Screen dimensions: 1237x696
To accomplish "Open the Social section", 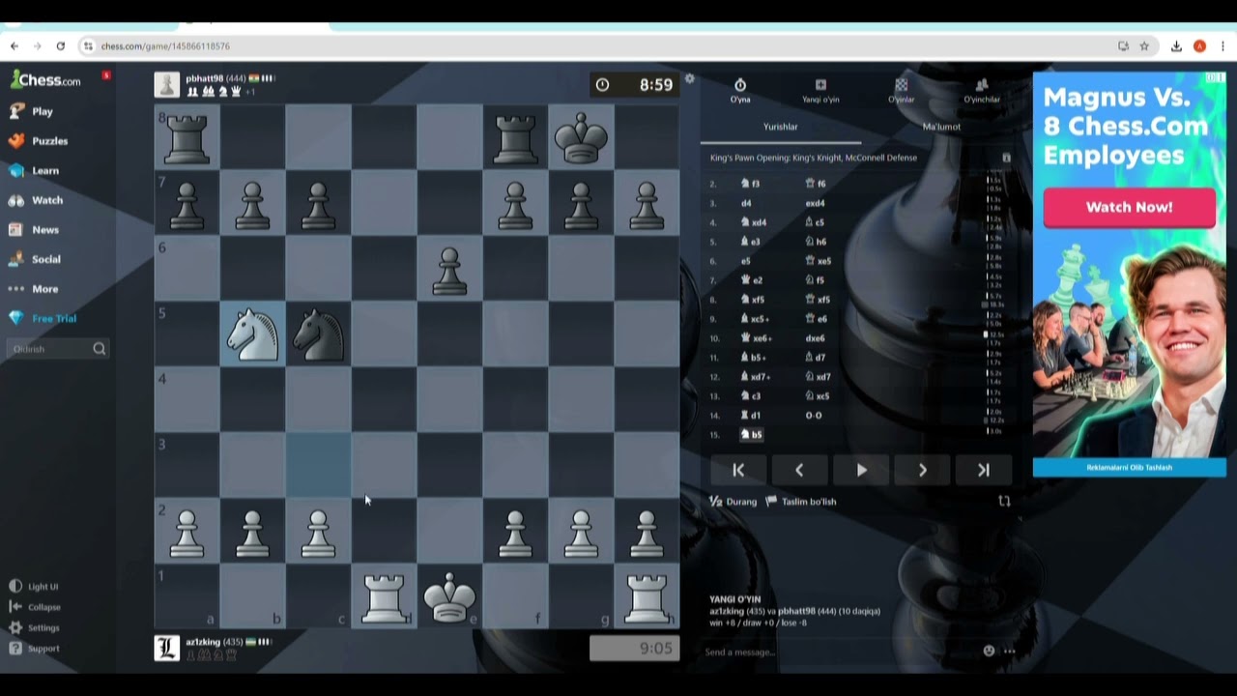I will pyautogui.click(x=35, y=259).
